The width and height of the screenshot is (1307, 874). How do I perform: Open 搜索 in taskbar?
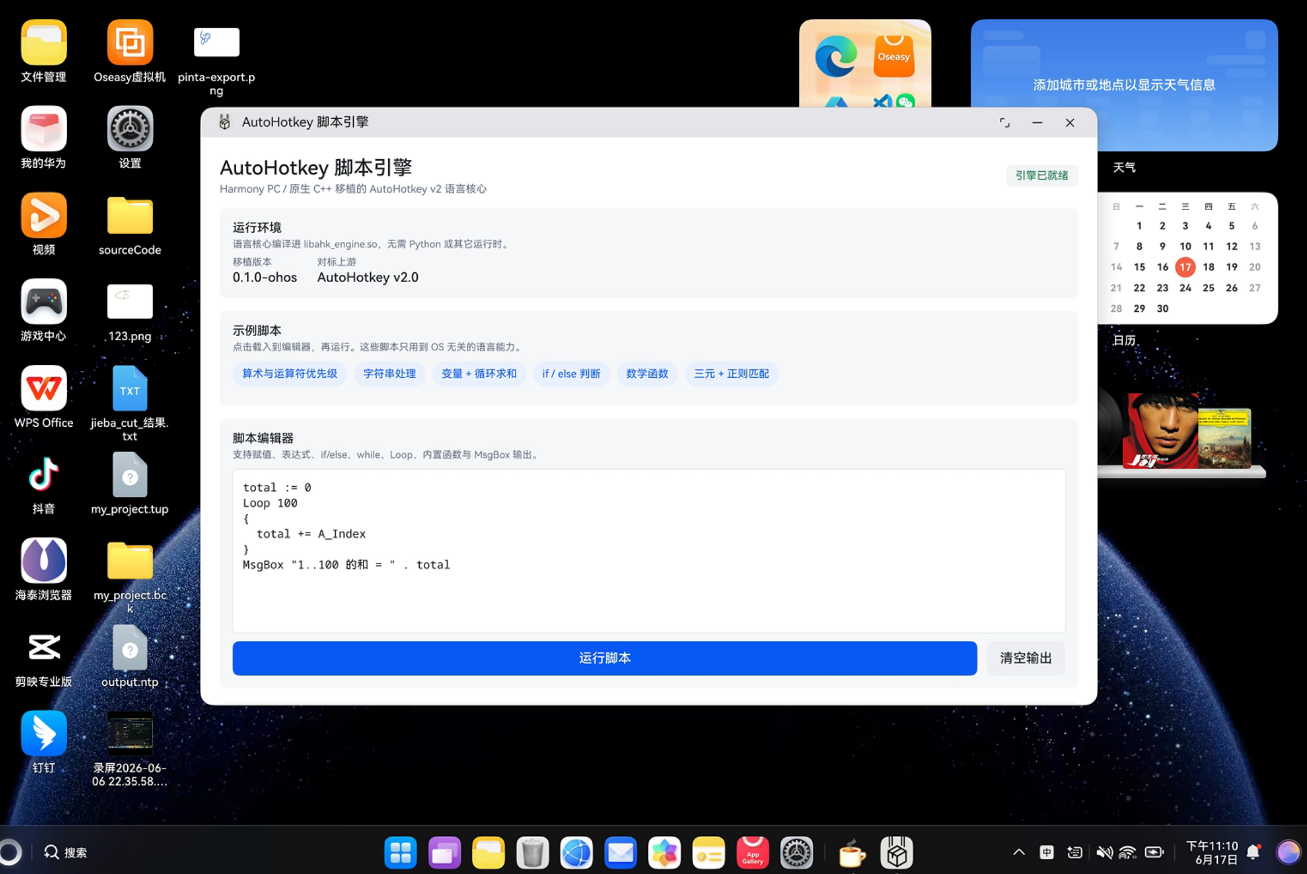(x=65, y=852)
